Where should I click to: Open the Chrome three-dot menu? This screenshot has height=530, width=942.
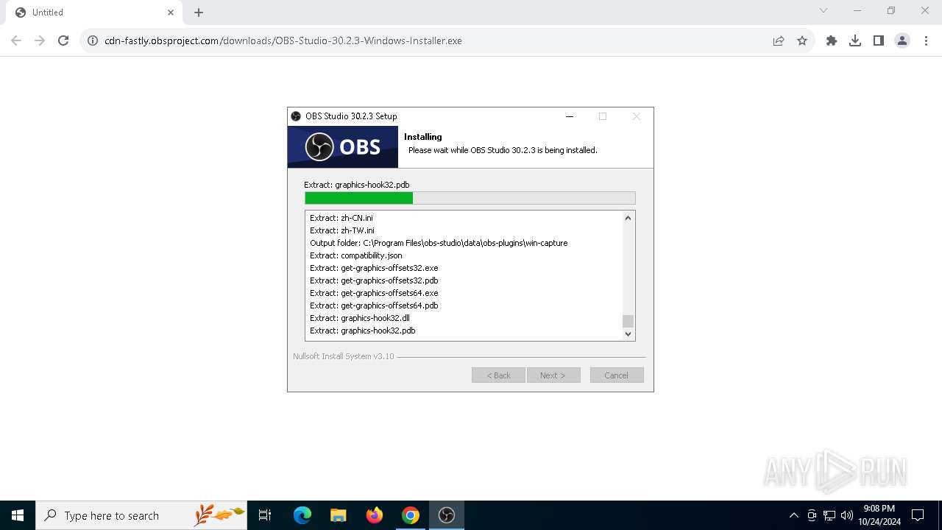pyautogui.click(x=926, y=40)
